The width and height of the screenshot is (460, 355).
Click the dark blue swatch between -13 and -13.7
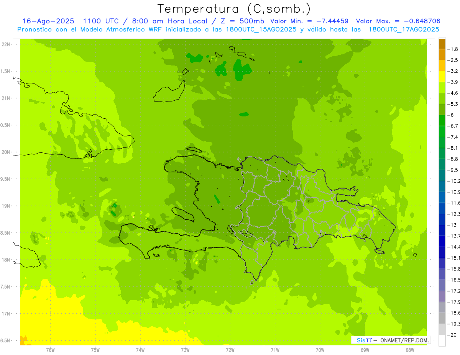[x=442, y=231]
